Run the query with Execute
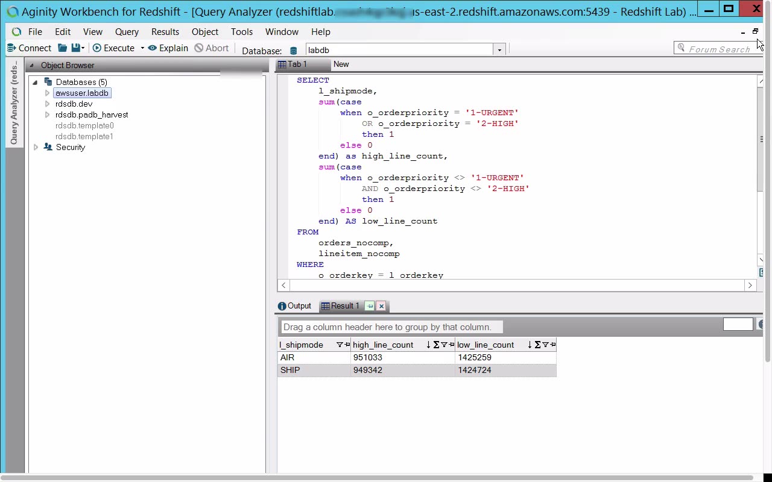Viewport: 772px width, 482px height. [x=113, y=48]
